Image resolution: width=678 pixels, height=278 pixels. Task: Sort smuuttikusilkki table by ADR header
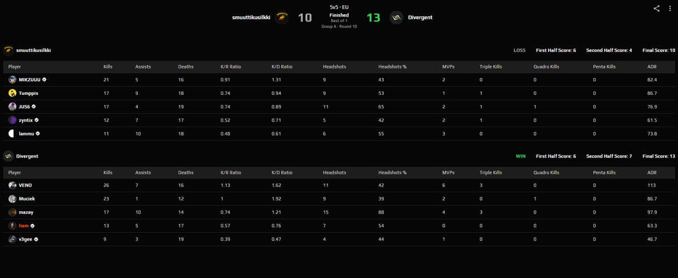pos(651,67)
